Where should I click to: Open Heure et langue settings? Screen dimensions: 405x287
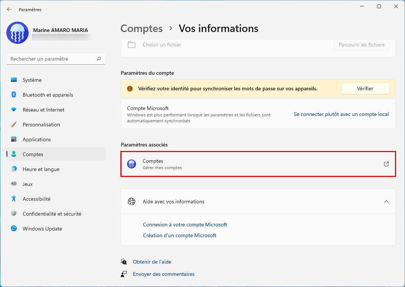(x=56, y=169)
